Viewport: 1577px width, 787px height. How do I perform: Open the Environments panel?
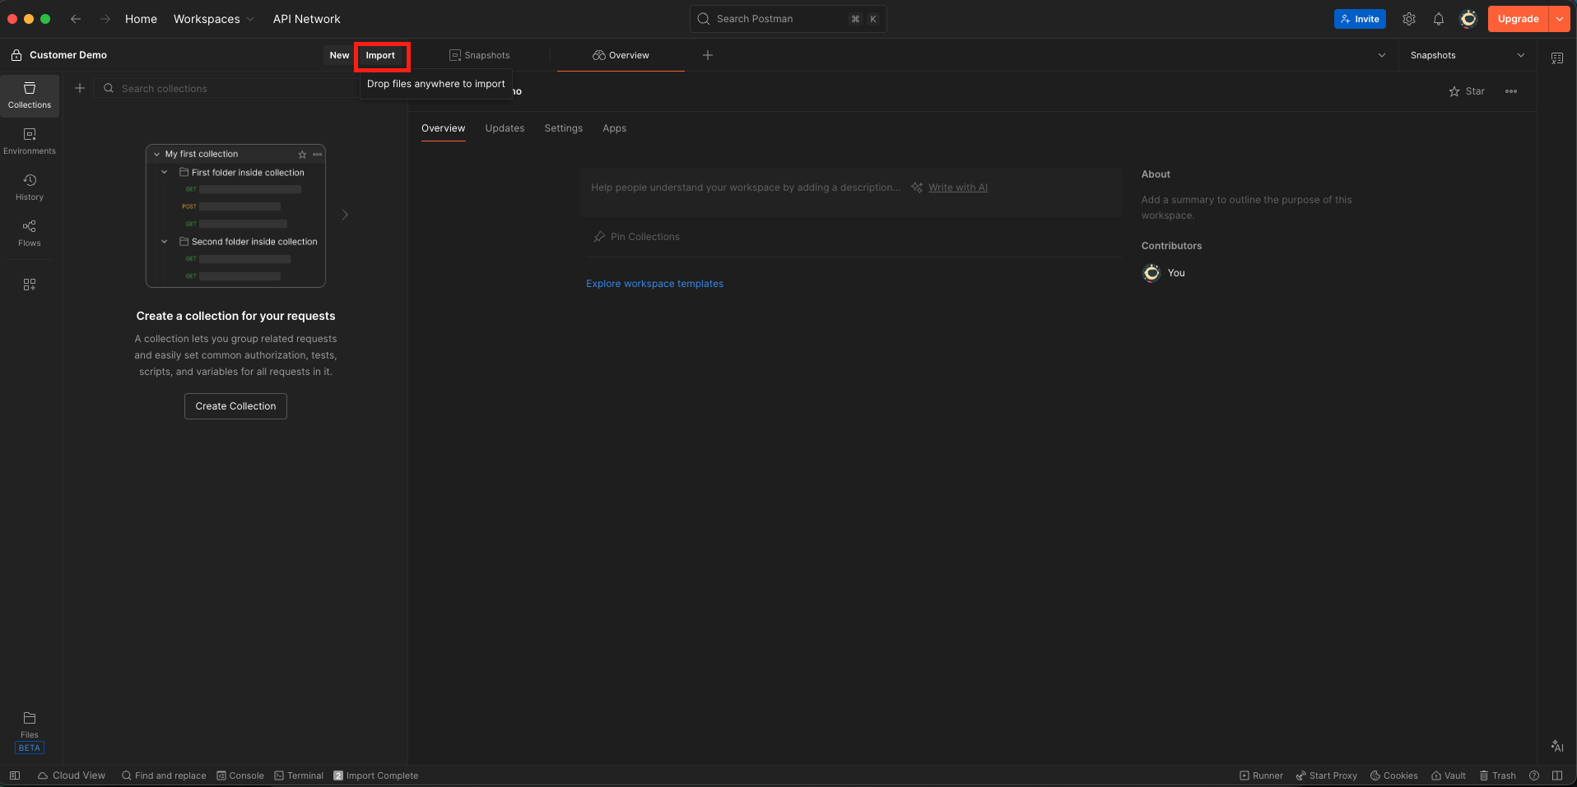pyautogui.click(x=29, y=141)
